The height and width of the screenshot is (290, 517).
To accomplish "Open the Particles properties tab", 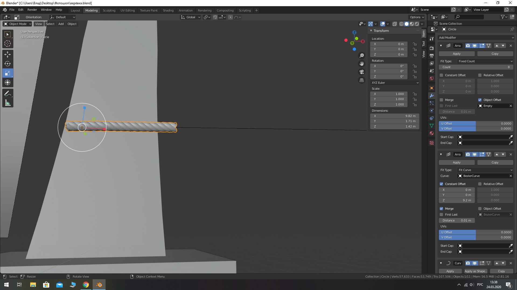I will [x=432, y=103].
